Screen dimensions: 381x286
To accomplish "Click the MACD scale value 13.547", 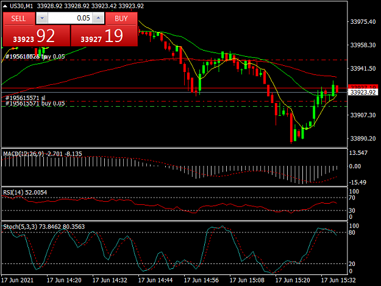I will pyautogui.click(x=358, y=153).
